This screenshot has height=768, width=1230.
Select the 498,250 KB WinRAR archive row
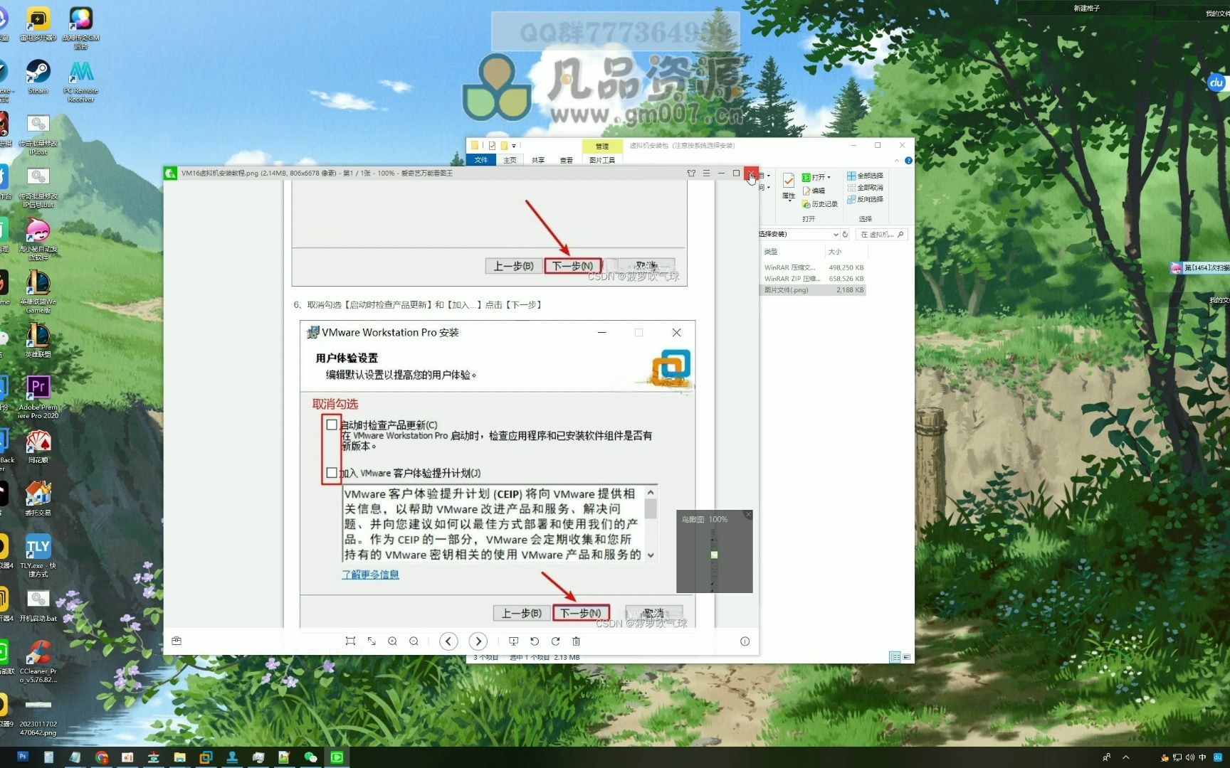tap(814, 267)
